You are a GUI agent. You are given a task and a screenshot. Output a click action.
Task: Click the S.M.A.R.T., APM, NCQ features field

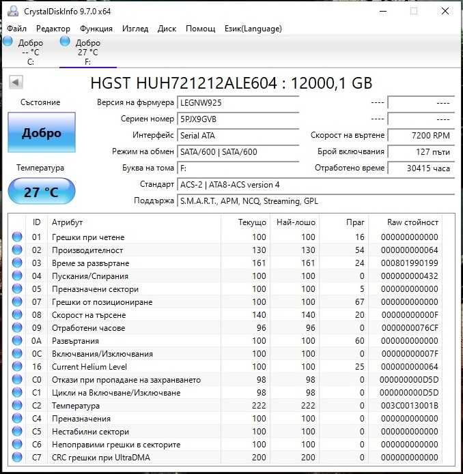click(x=315, y=201)
